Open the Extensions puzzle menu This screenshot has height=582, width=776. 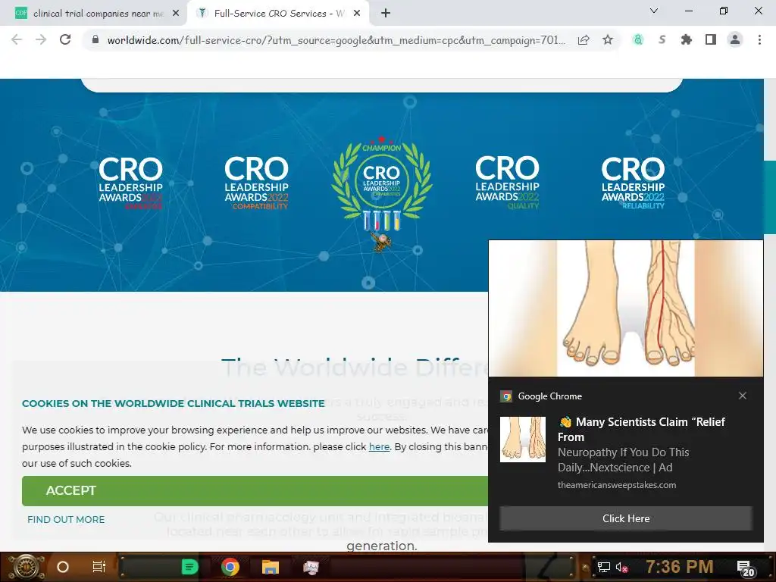(687, 39)
